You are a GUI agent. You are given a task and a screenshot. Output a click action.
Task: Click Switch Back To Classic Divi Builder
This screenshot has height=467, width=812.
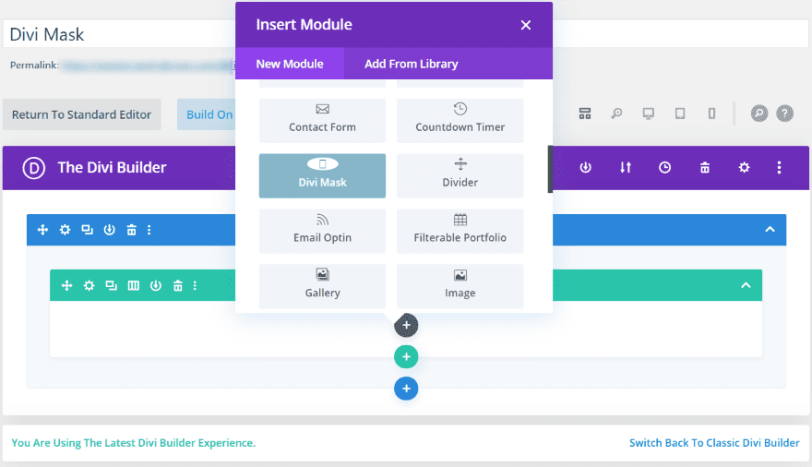point(714,443)
